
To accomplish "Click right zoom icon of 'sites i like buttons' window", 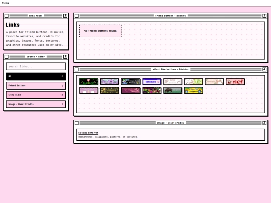I will pyautogui.click(x=264, y=69).
